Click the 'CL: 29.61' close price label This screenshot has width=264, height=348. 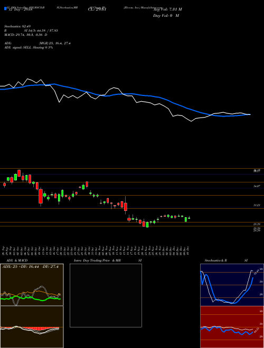pos(97,9)
